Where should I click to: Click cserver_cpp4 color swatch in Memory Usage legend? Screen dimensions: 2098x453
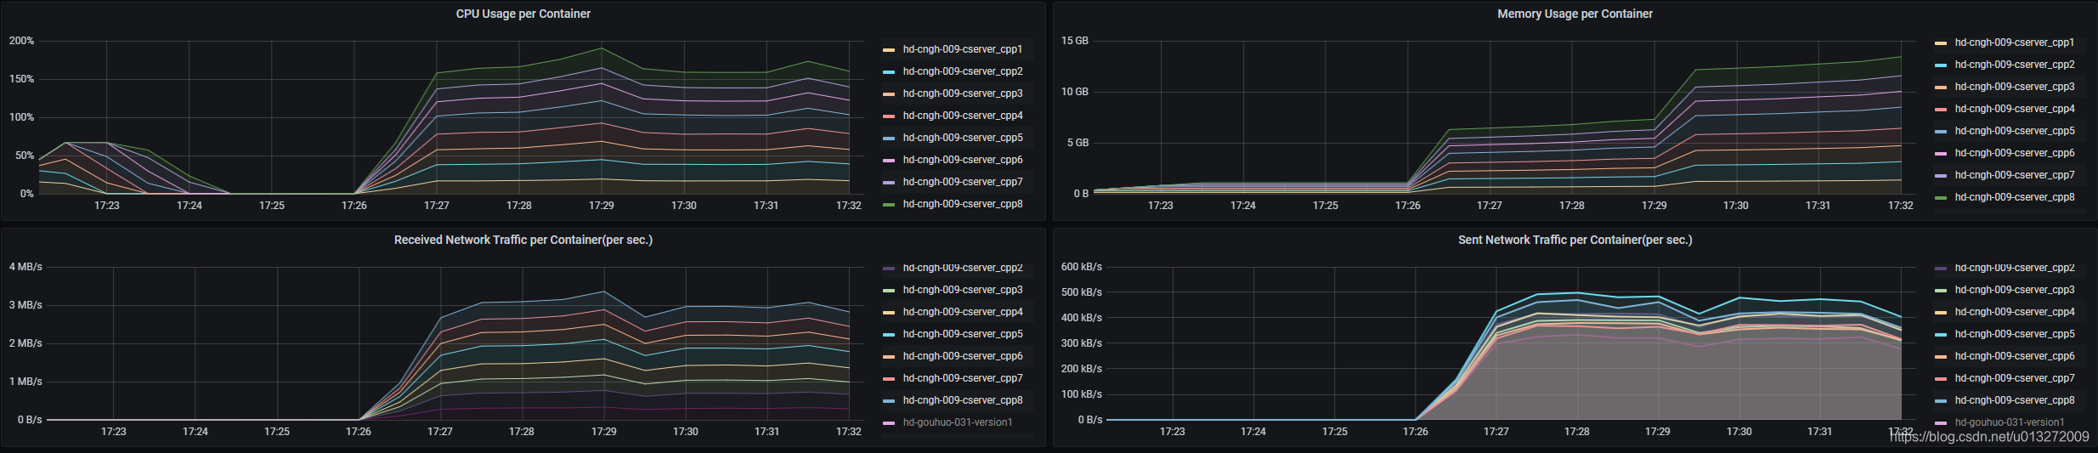click(x=1941, y=110)
